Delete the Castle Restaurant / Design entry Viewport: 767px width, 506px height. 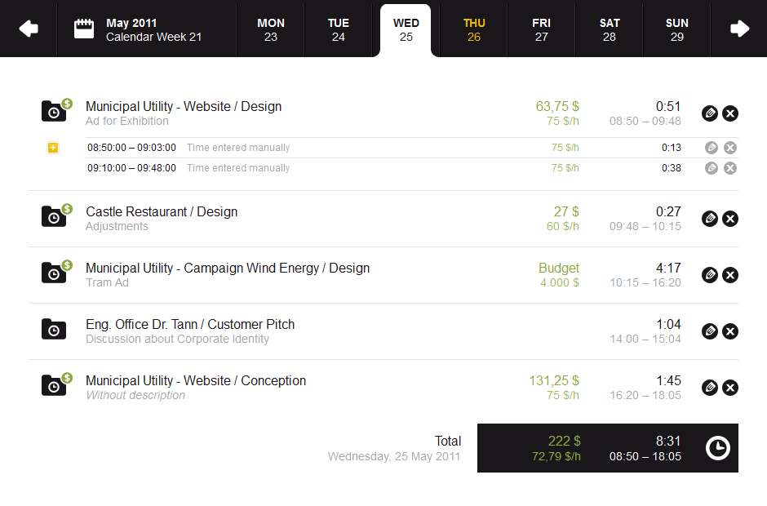730,219
